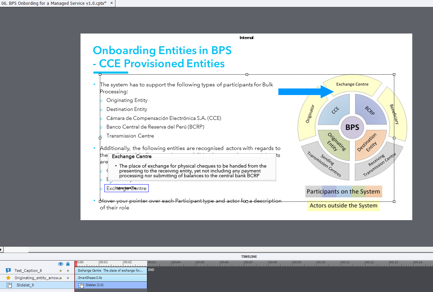Click the left scroll arrow below the stage
This screenshot has height=292, width=433.
coord(1,249)
